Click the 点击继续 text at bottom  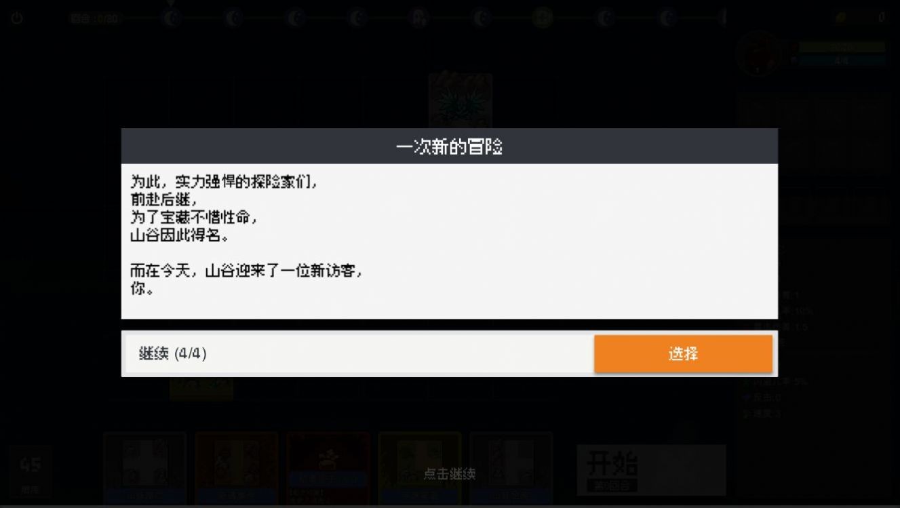tap(450, 474)
